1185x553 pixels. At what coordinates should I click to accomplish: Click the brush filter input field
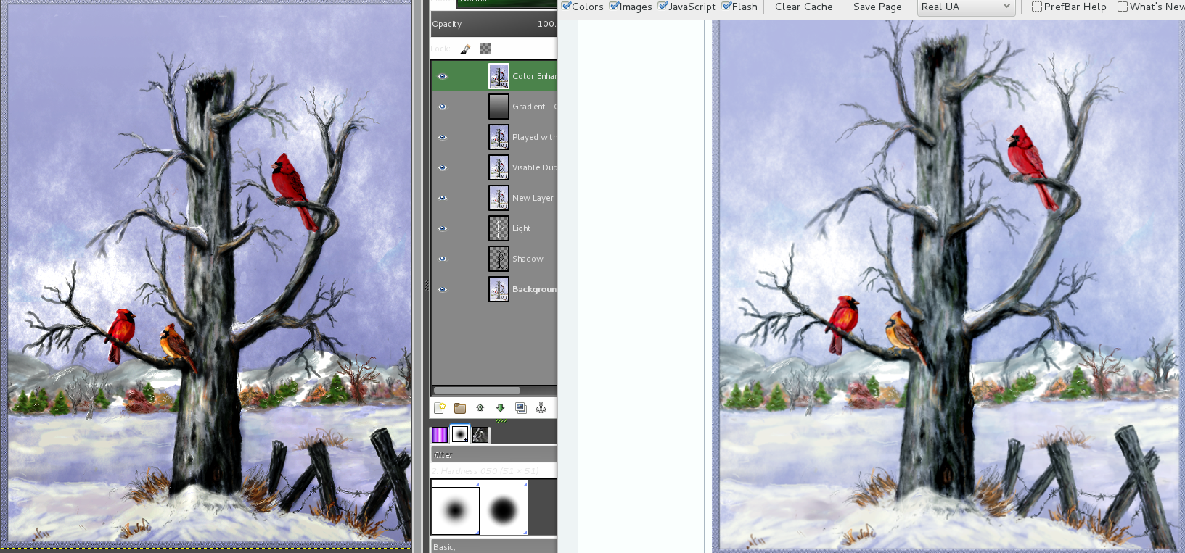[493, 455]
